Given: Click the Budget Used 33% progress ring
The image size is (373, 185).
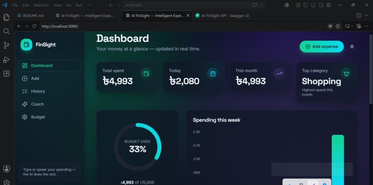Looking at the screenshot, I should [137, 147].
